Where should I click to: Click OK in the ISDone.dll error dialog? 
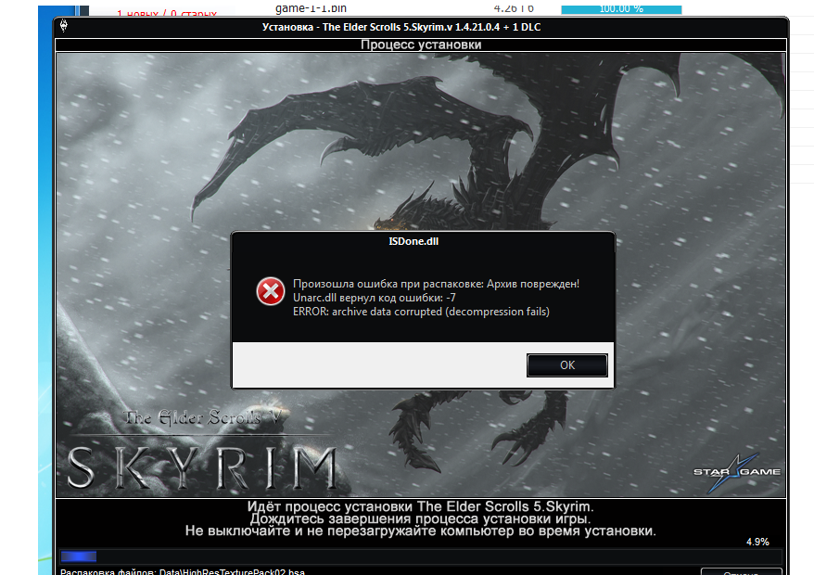pyautogui.click(x=566, y=365)
